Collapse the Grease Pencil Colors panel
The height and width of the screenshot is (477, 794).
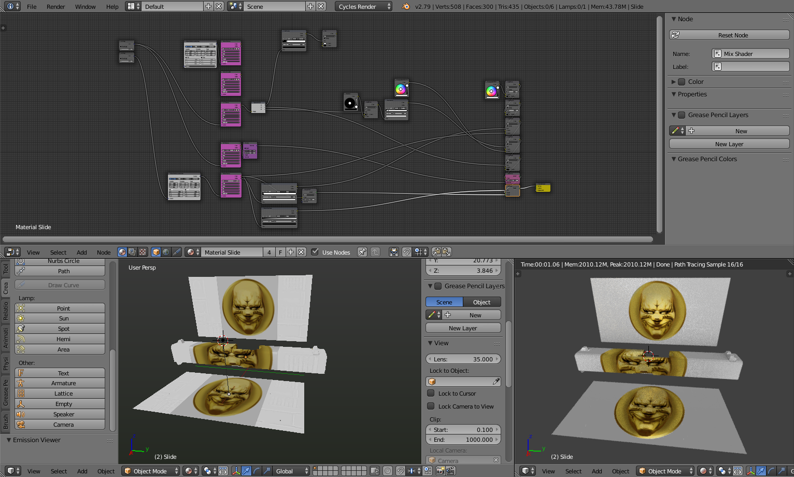tap(674, 159)
